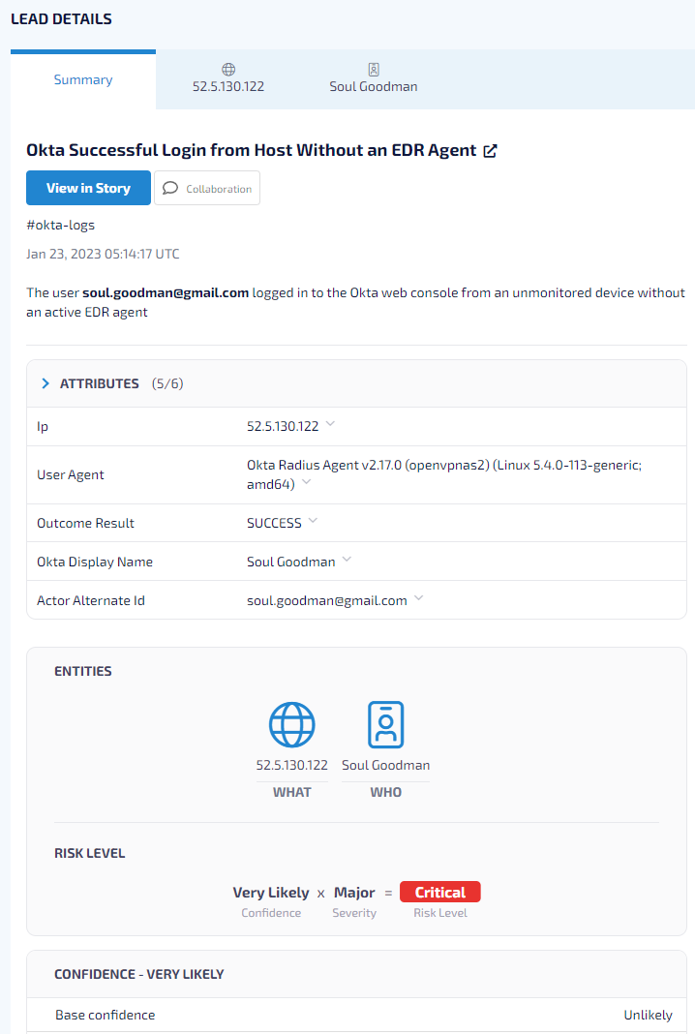Click the globe icon in 52.5.130.122 tab

coord(228,70)
